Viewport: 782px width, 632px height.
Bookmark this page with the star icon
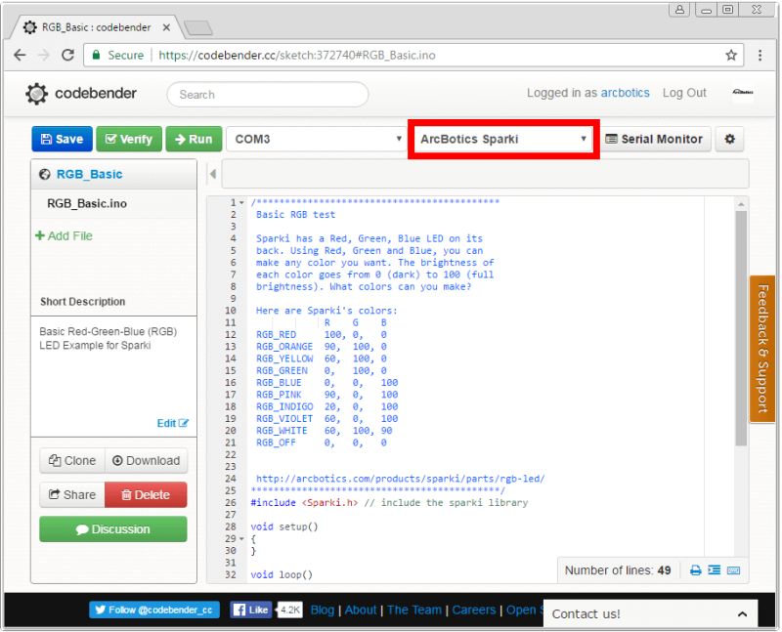pyautogui.click(x=730, y=55)
